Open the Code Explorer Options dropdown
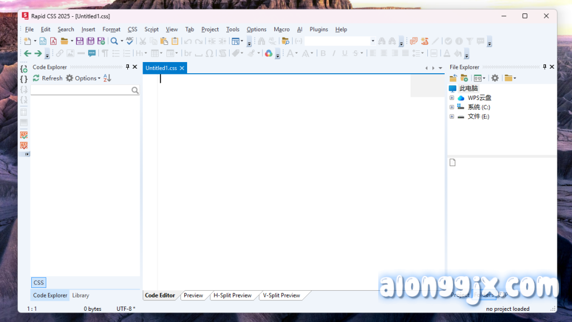 point(83,78)
